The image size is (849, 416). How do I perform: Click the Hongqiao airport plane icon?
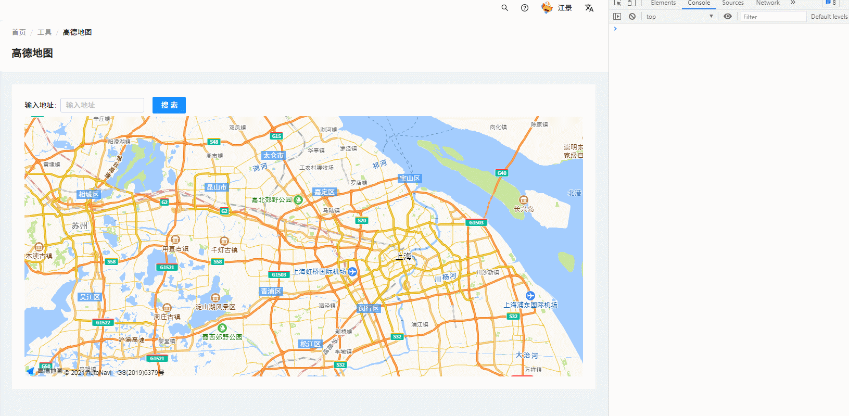(x=352, y=272)
